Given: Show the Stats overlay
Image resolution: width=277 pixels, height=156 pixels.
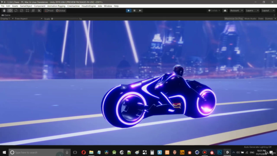Looking at the screenshot, I should [261, 19].
